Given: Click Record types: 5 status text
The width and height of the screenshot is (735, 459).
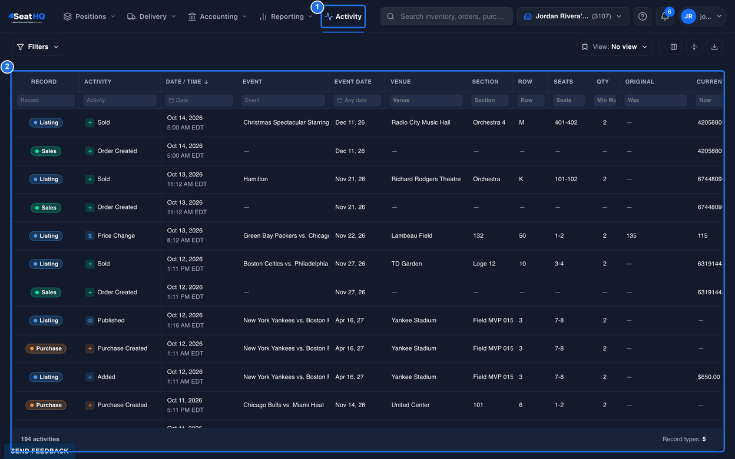Looking at the screenshot, I should point(684,439).
